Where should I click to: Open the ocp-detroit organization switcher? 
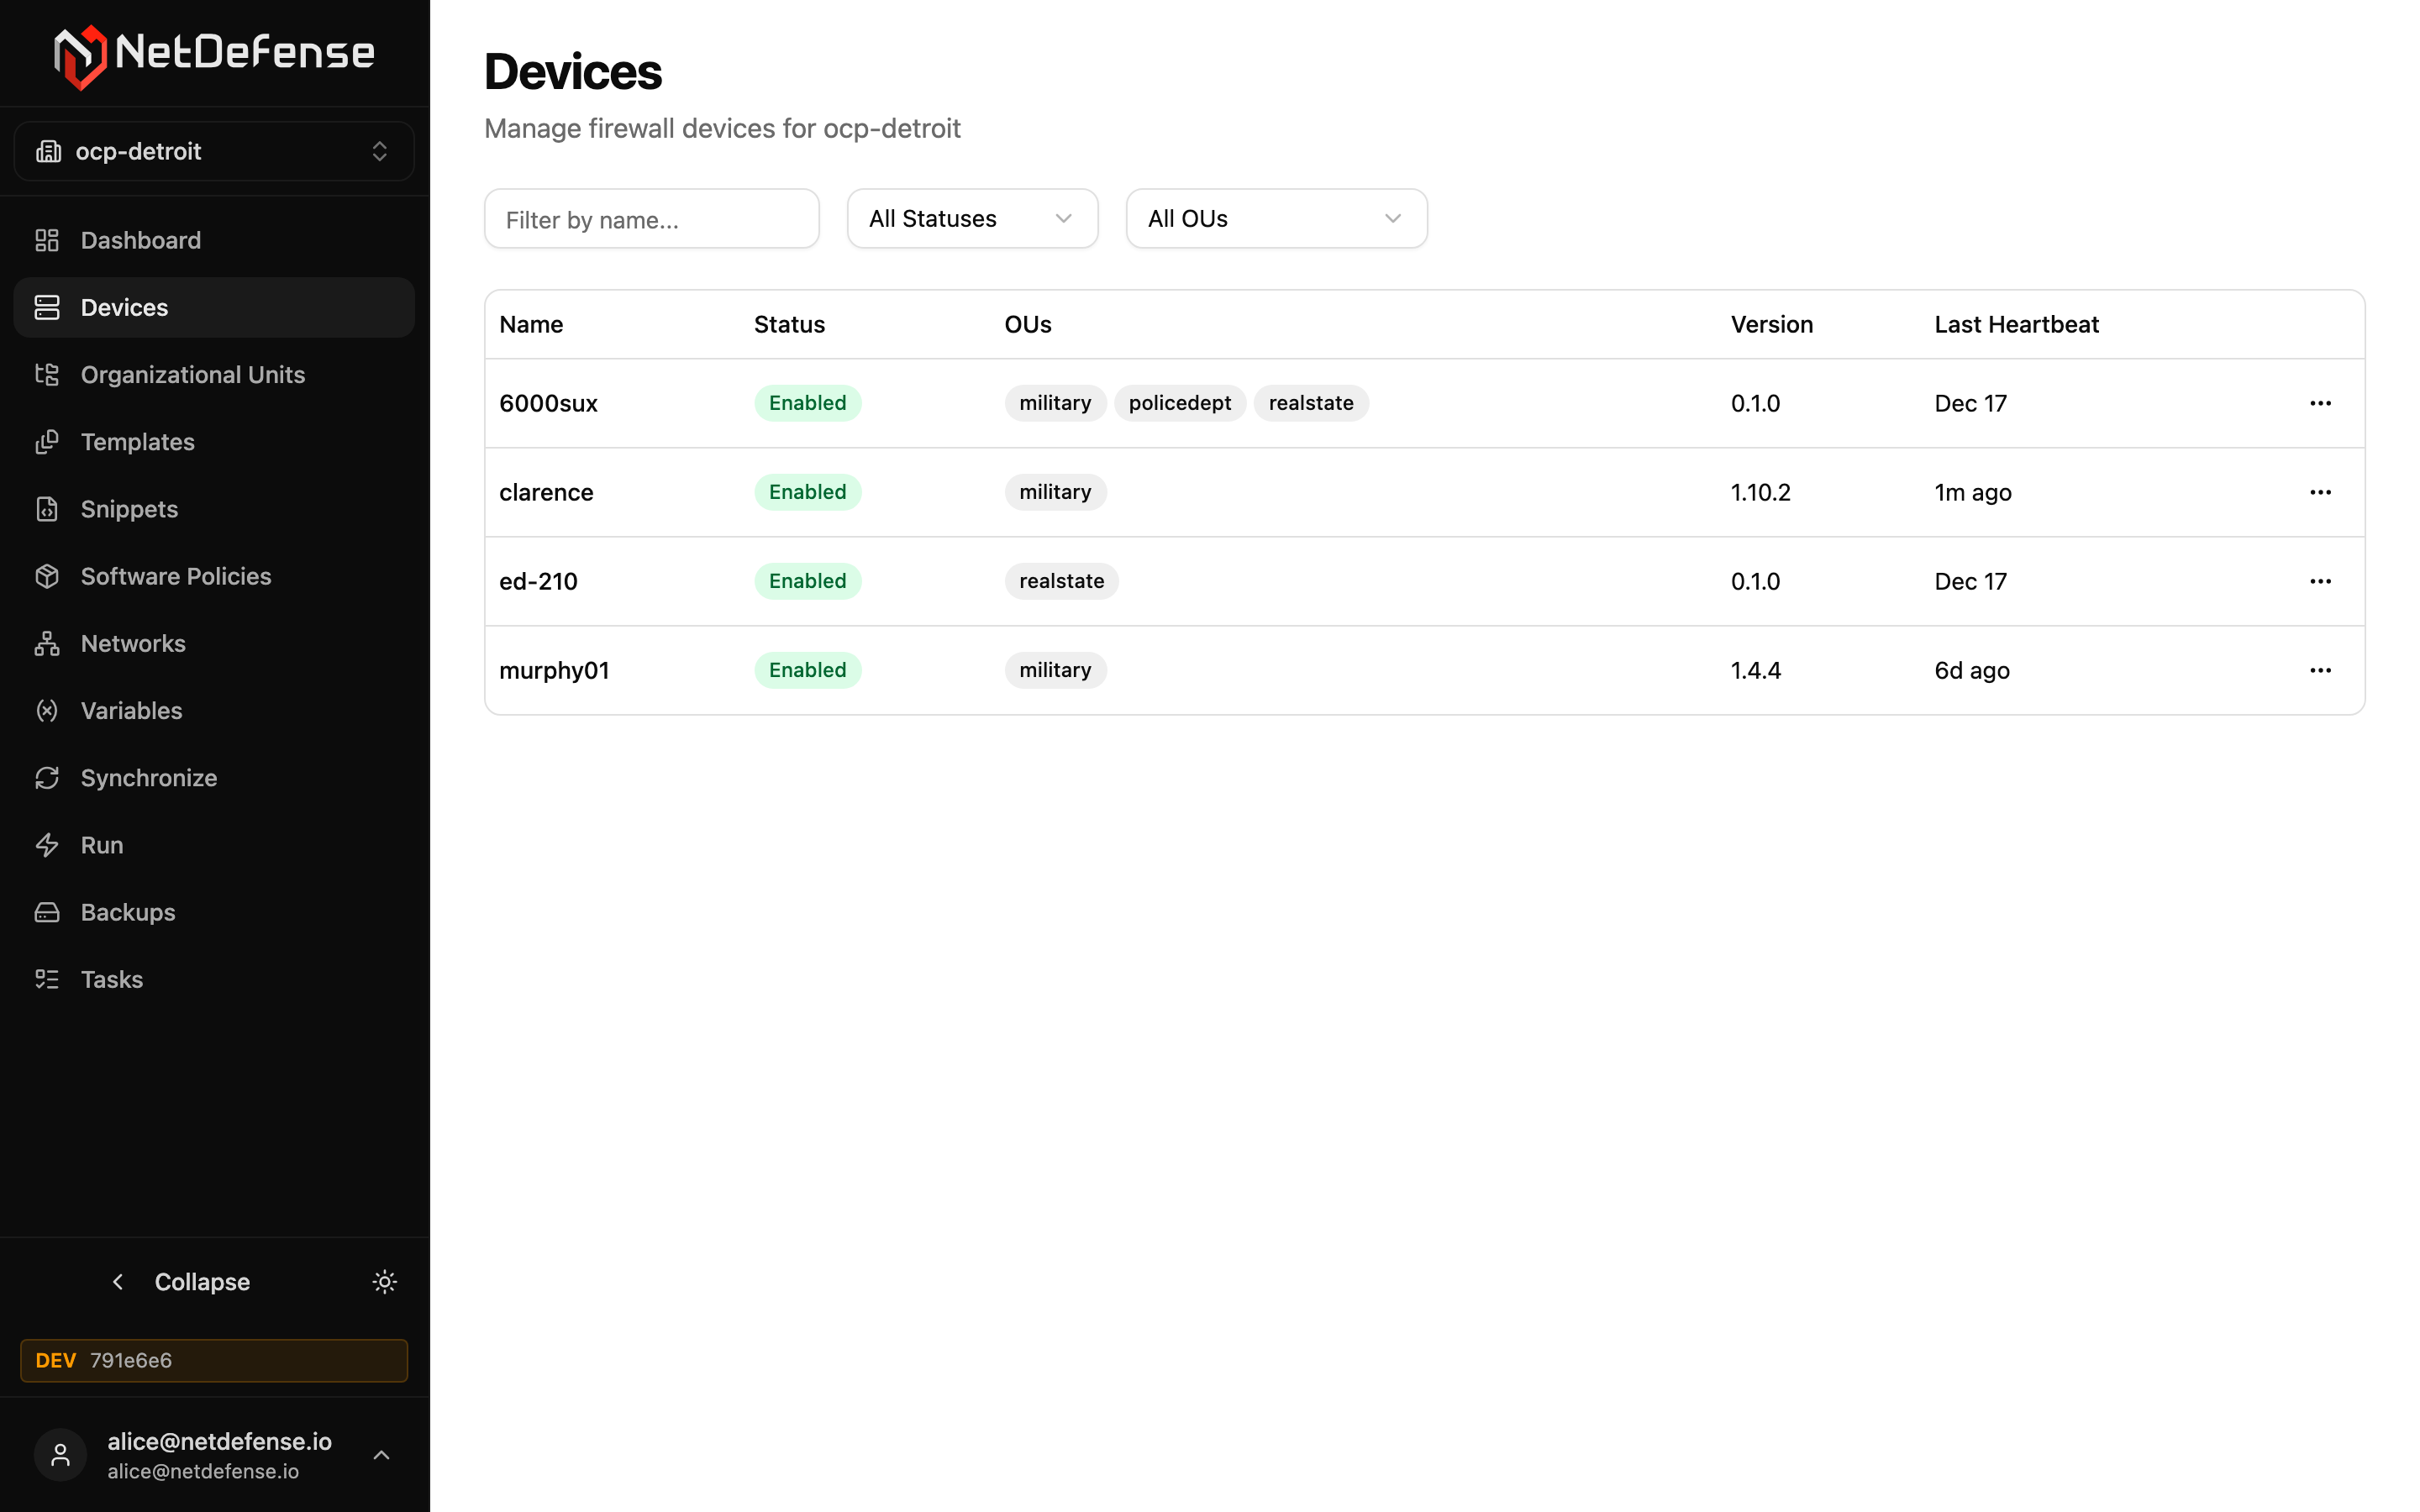click(x=214, y=151)
